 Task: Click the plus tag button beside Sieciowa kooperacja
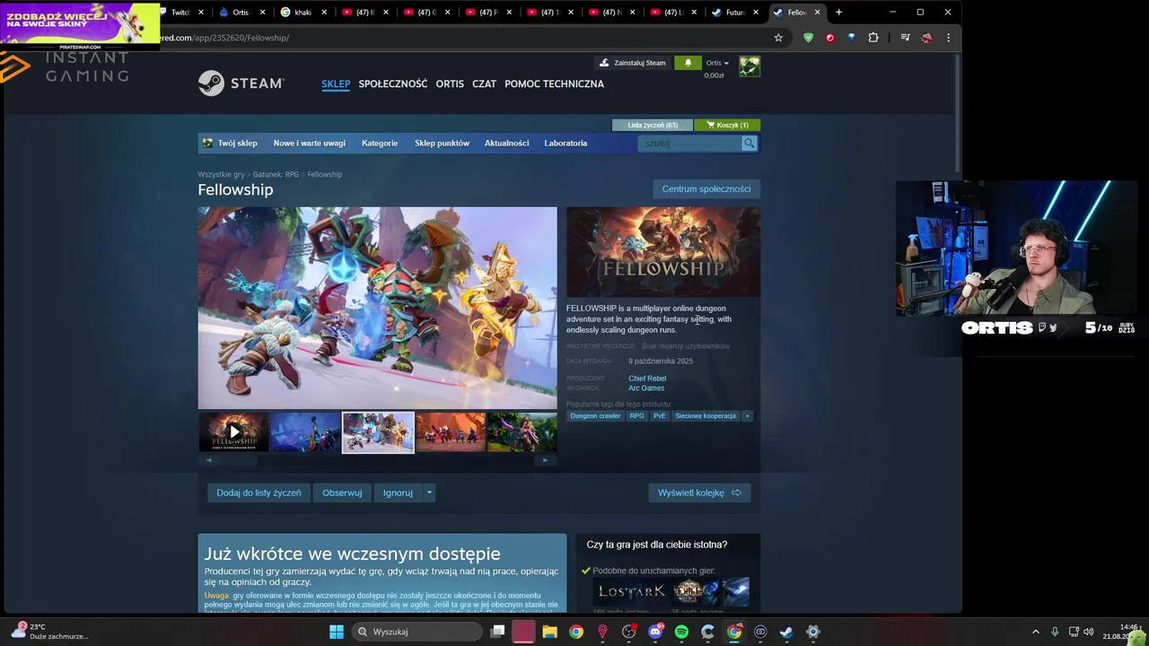tap(747, 416)
